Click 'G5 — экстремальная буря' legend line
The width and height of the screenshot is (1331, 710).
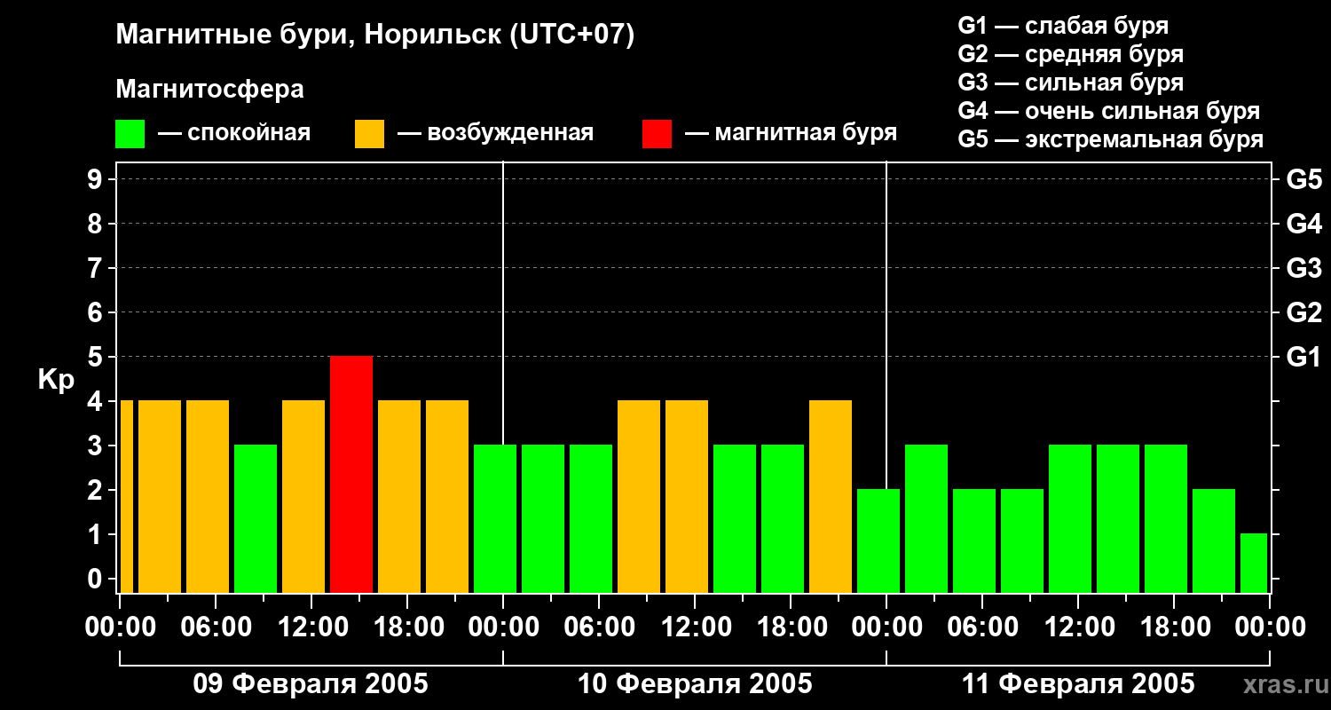1110,139
